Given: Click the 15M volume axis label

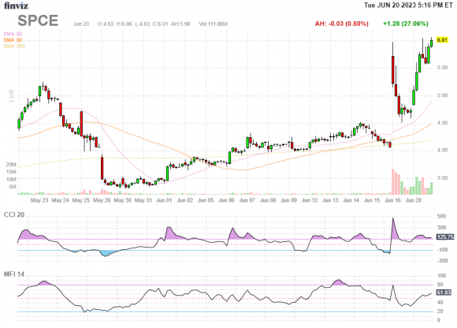Looking at the screenshot, I should tap(11, 172).
